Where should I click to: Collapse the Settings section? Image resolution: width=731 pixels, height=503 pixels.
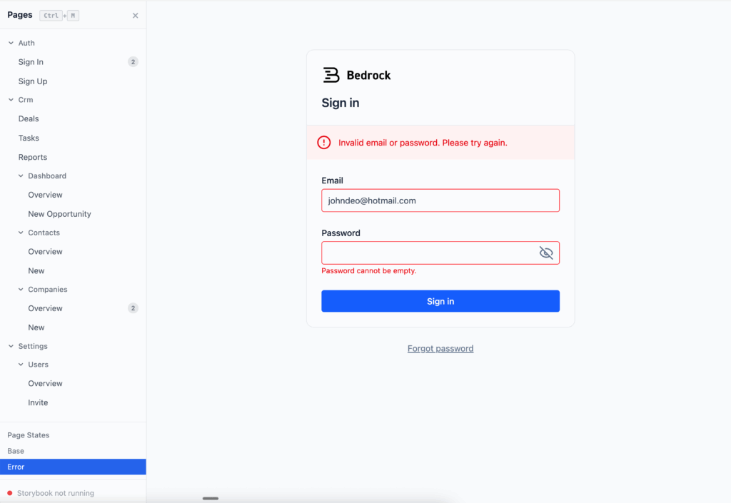(x=11, y=346)
